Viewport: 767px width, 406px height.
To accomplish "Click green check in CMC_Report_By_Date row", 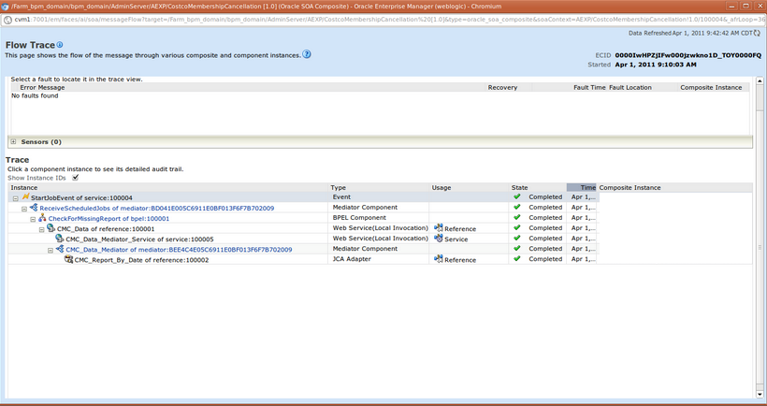I will pos(517,258).
